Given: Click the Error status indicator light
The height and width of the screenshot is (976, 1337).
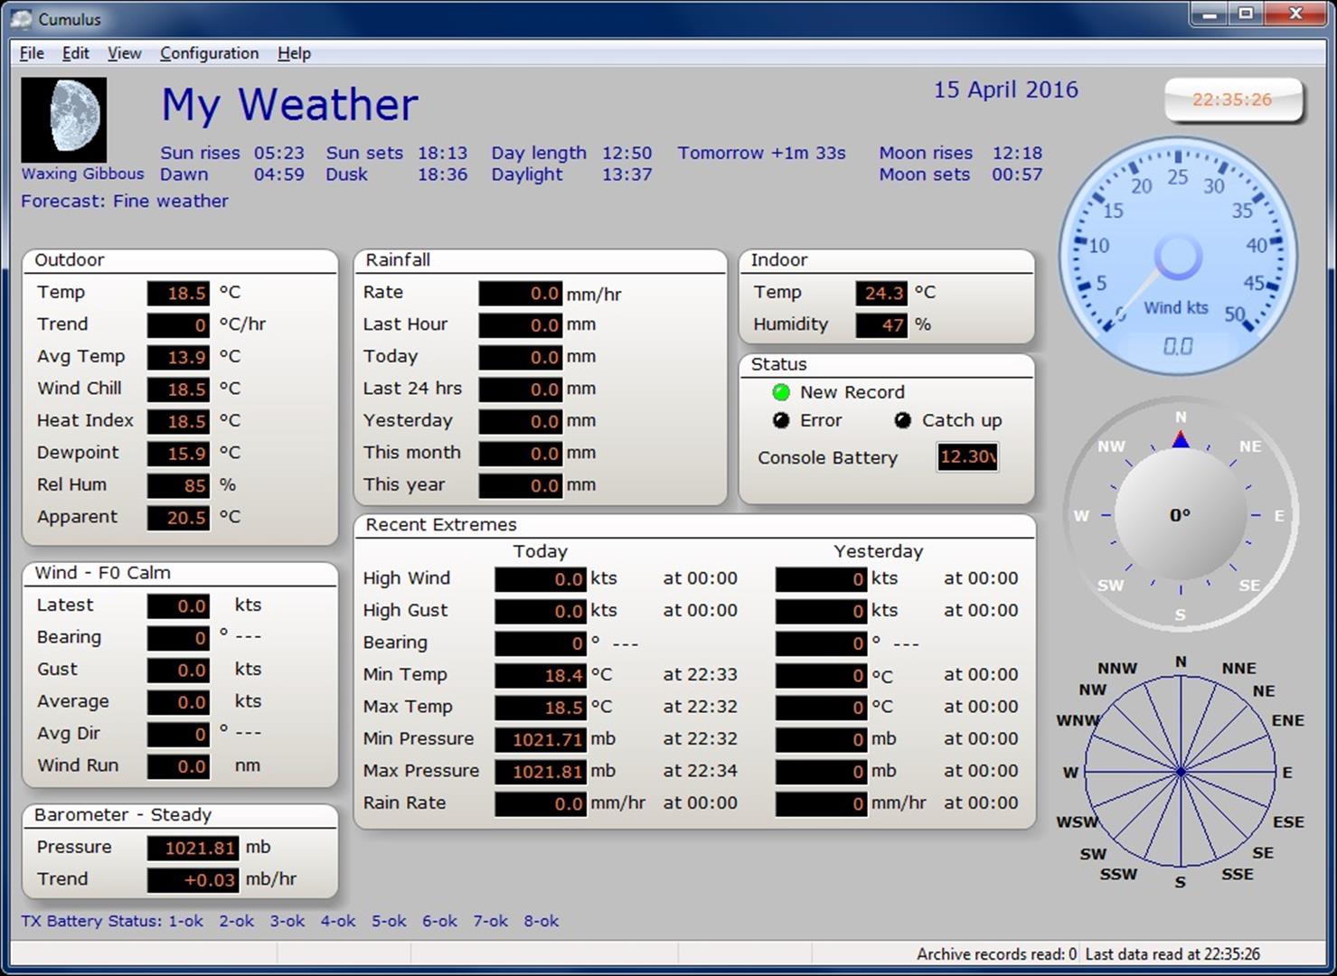Looking at the screenshot, I should tap(781, 420).
